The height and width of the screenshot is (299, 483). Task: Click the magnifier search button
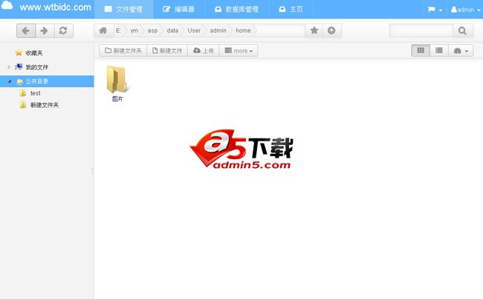pyautogui.click(x=463, y=30)
